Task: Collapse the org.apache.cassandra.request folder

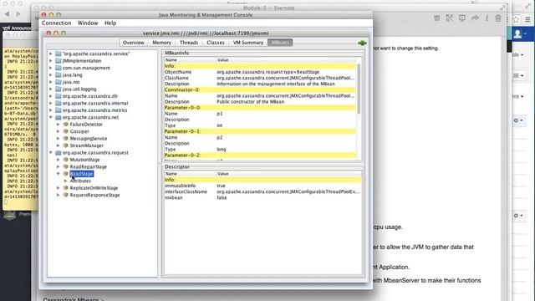Action: pos(51,152)
